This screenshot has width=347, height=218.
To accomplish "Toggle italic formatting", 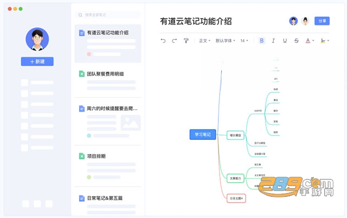I will [273, 41].
